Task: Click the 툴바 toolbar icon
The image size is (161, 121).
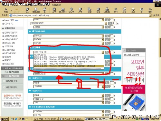Action: pyautogui.click(x=150, y=10)
